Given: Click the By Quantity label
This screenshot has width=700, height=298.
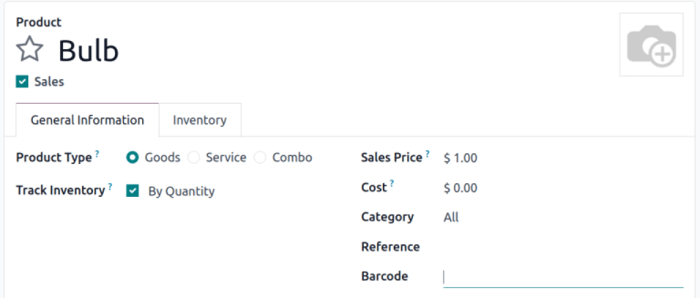Looking at the screenshot, I should (x=181, y=191).
